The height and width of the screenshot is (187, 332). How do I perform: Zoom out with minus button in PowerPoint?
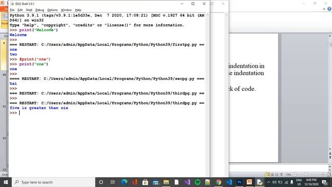point(295,175)
